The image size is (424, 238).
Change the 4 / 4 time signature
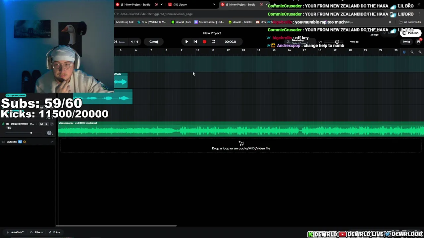point(134,42)
